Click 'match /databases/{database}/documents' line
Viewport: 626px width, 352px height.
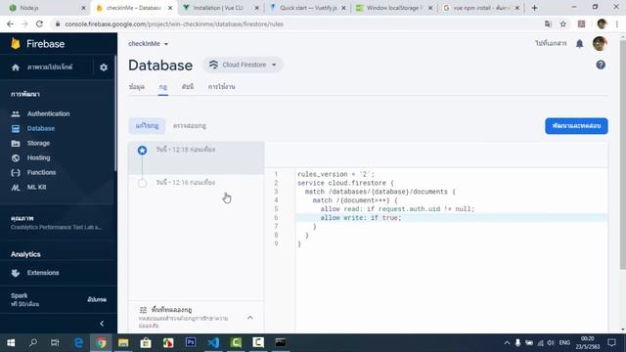[x=380, y=192]
